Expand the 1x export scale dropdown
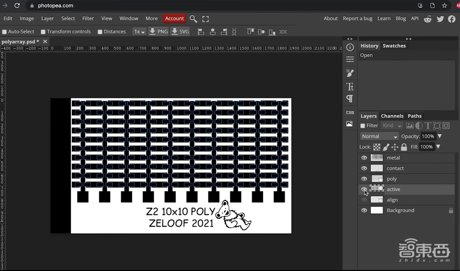Screen dimensions: 460x271 click(139, 32)
